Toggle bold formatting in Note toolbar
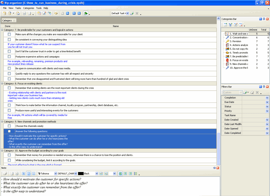Screen dimensions: 270x196 24,174
